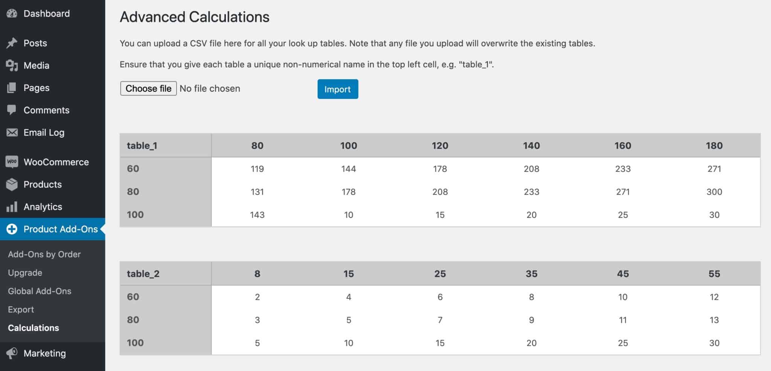Image resolution: width=771 pixels, height=371 pixels.
Task: Select the value 300 in table_1
Action: point(714,192)
